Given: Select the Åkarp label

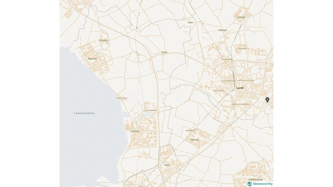Looking at the screenshot, I should click(x=167, y=165).
